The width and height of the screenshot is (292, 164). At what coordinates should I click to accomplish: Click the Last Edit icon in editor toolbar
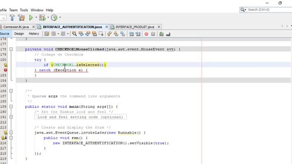47,34
